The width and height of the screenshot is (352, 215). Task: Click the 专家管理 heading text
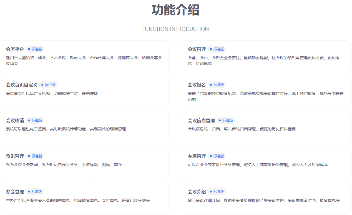(197, 156)
